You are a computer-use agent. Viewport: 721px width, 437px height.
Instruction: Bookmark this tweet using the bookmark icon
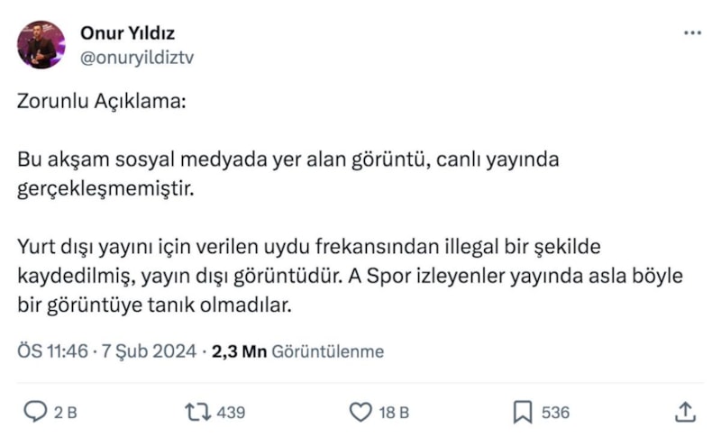point(522,412)
